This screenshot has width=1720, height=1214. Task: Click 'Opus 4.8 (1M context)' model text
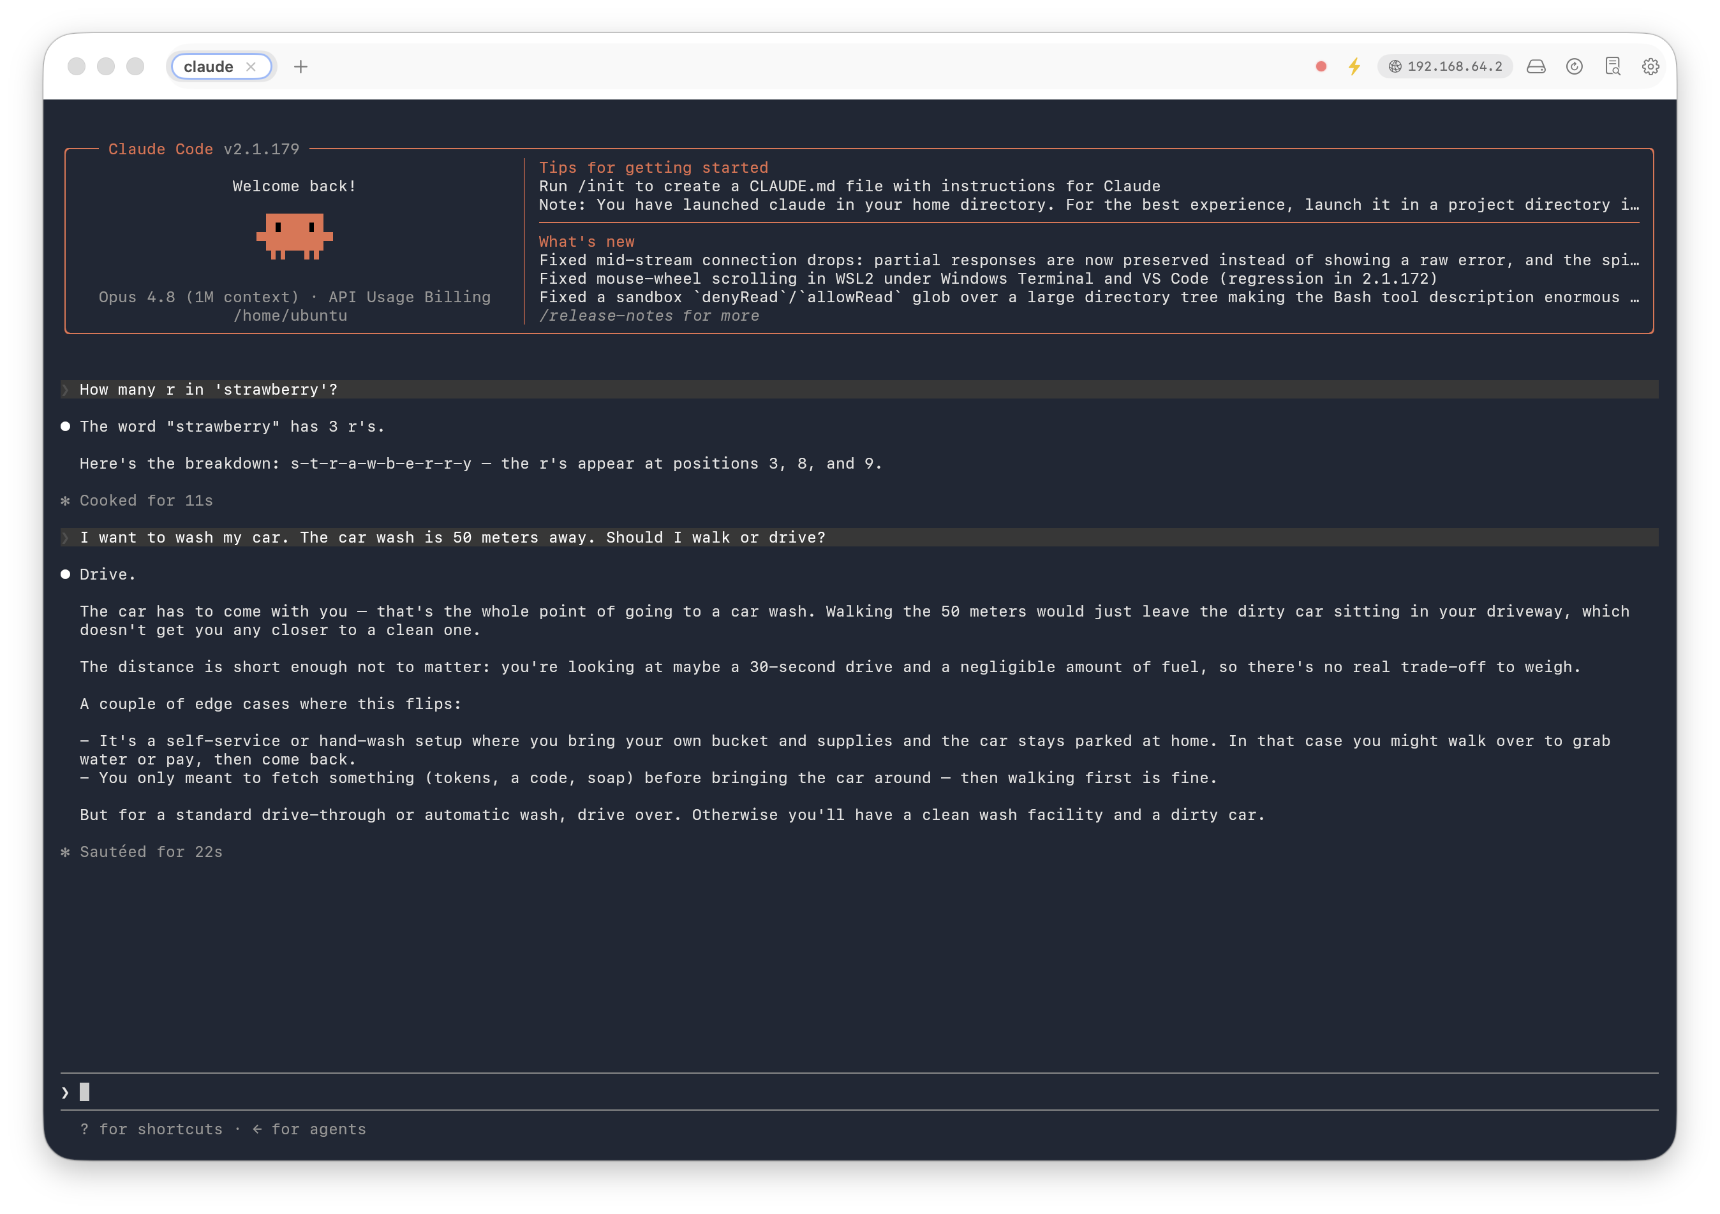point(198,297)
